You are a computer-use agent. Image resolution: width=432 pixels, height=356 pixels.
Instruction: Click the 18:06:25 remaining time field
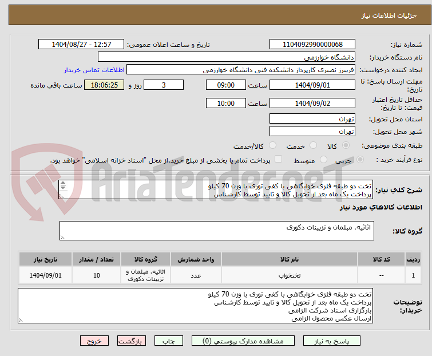coord(104,85)
